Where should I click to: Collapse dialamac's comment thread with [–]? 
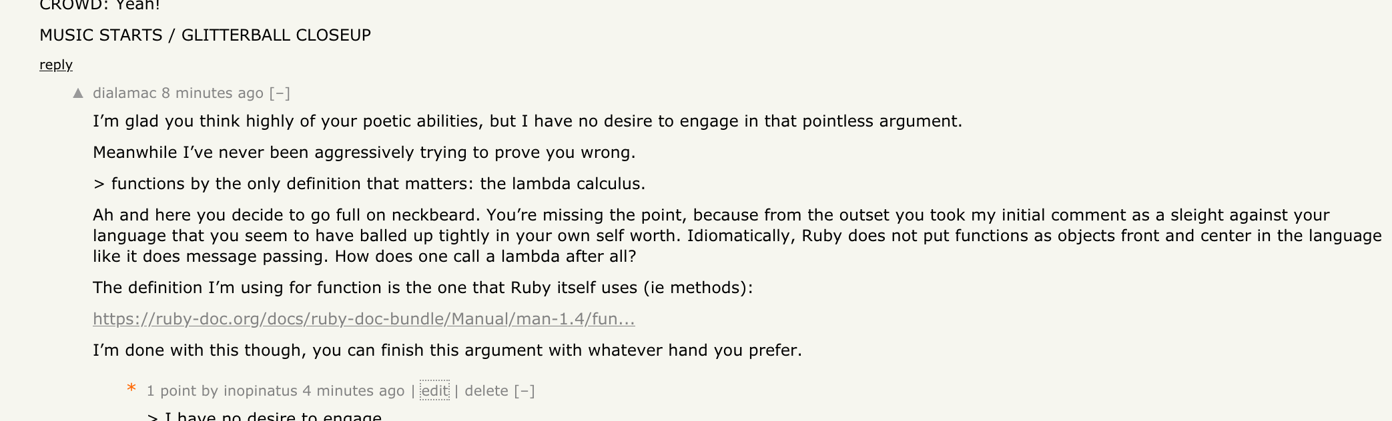click(280, 93)
